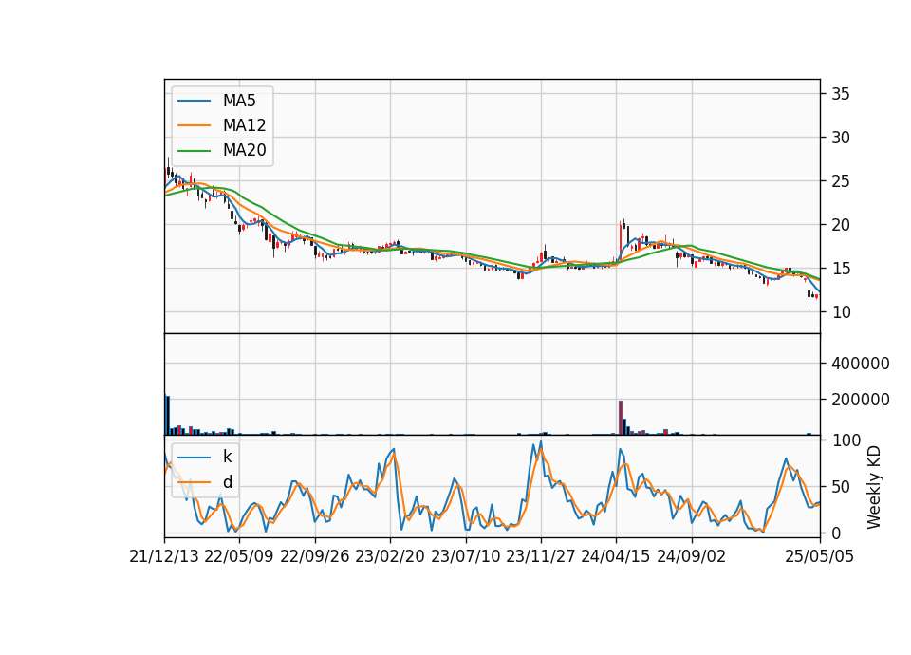The image size is (911, 655).
Task: Click the volume axis value 200000
Action: point(861,400)
